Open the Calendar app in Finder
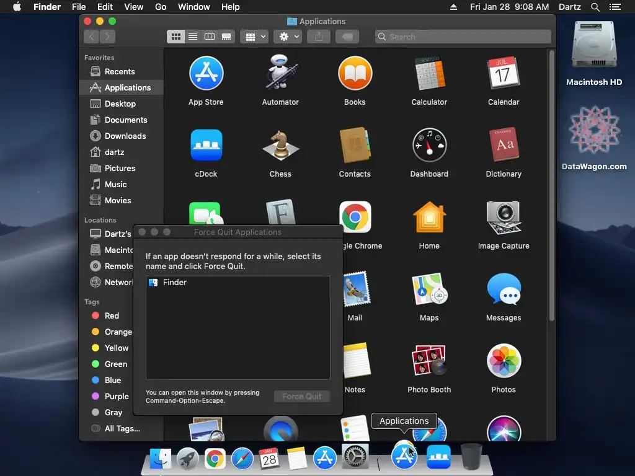 coord(504,73)
